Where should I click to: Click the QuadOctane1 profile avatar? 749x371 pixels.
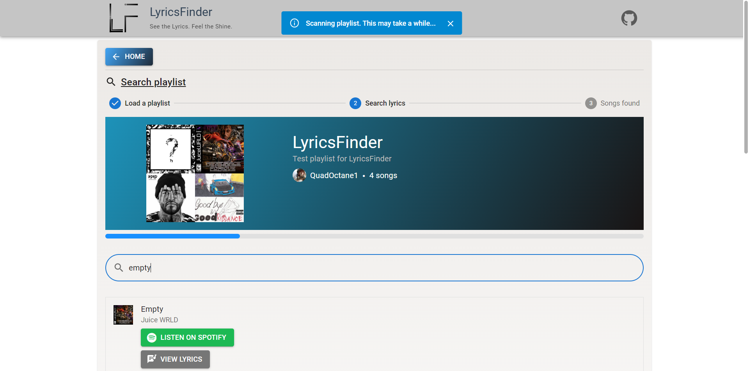pyautogui.click(x=299, y=175)
